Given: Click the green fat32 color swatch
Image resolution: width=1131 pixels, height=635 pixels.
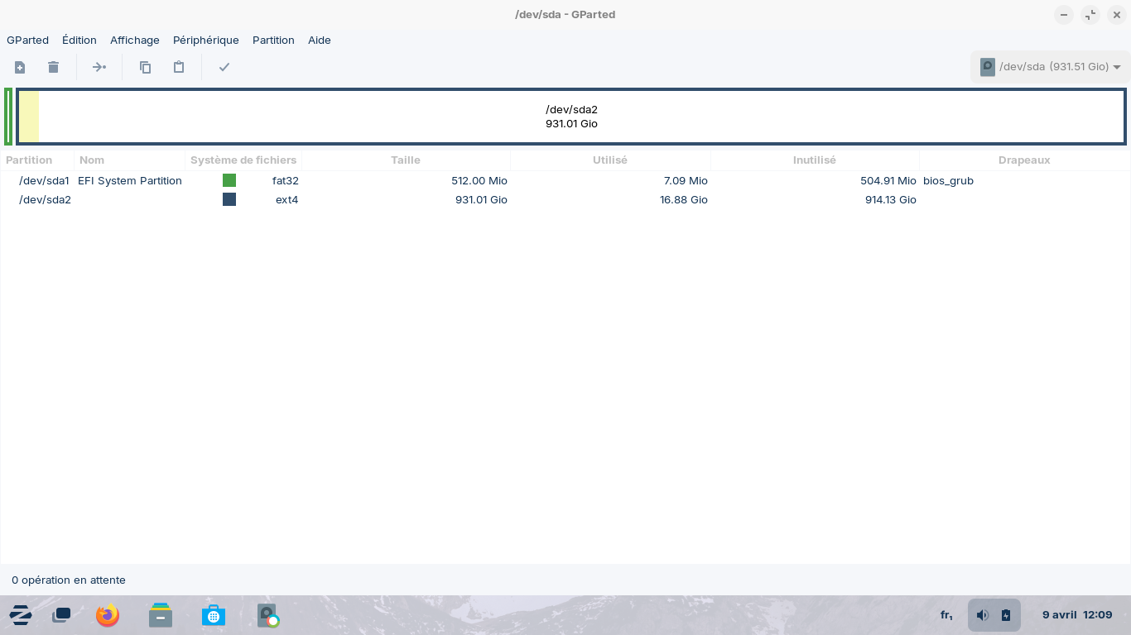Looking at the screenshot, I should [229, 180].
